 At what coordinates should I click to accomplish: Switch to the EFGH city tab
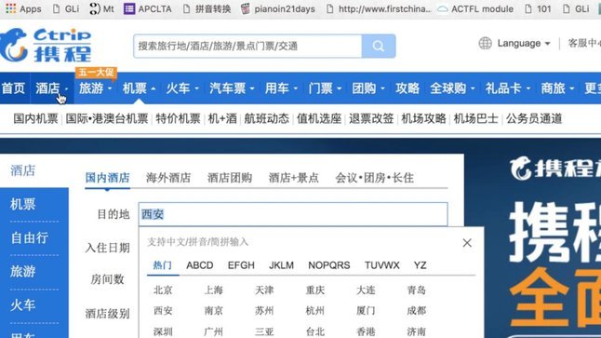point(241,265)
